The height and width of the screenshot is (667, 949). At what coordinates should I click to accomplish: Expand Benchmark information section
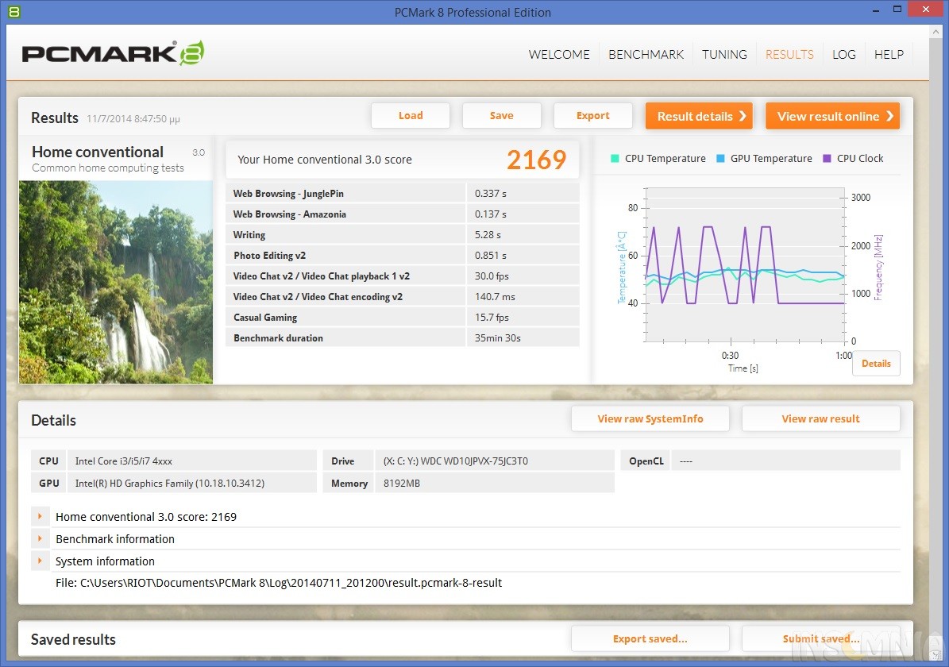tap(40, 538)
